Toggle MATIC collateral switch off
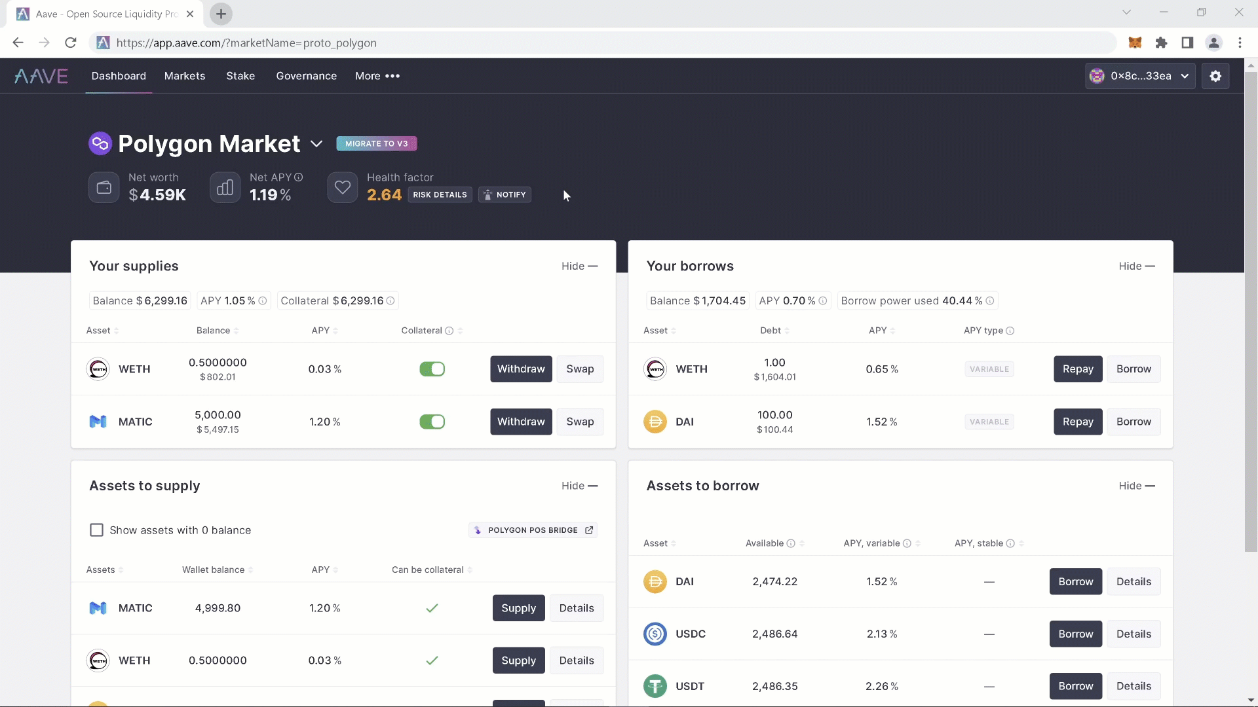The image size is (1258, 707). [432, 422]
